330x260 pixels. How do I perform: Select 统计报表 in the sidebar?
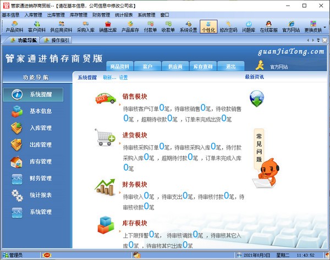coord(33,195)
